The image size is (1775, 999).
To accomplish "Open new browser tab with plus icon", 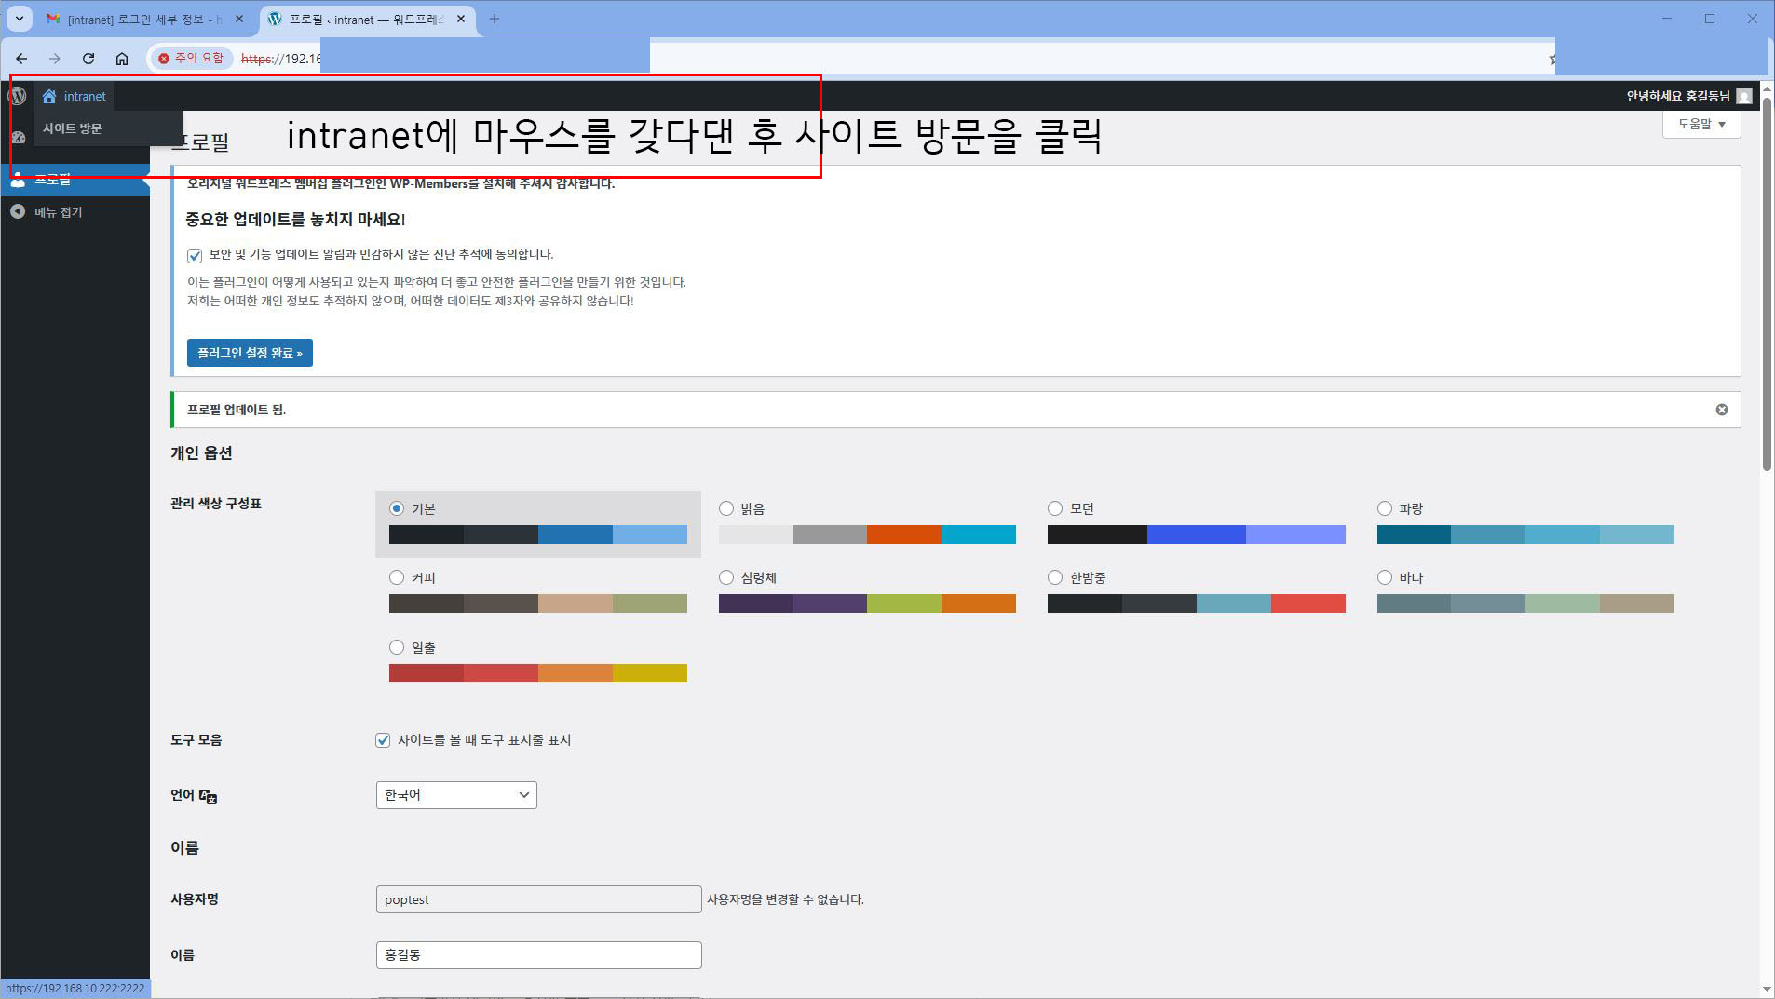I will (494, 19).
